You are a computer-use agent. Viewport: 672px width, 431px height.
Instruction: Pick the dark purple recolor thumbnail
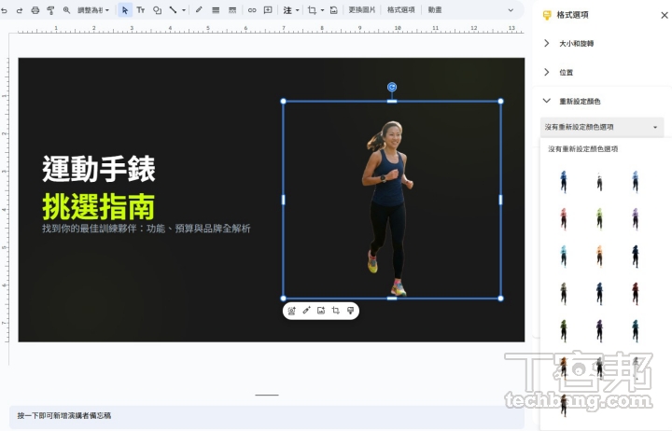tap(599, 331)
